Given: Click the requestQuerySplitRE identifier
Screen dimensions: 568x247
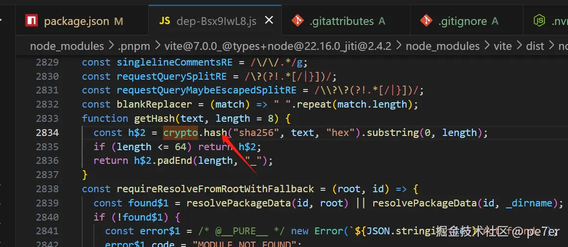Looking at the screenshot, I should click(172, 76).
